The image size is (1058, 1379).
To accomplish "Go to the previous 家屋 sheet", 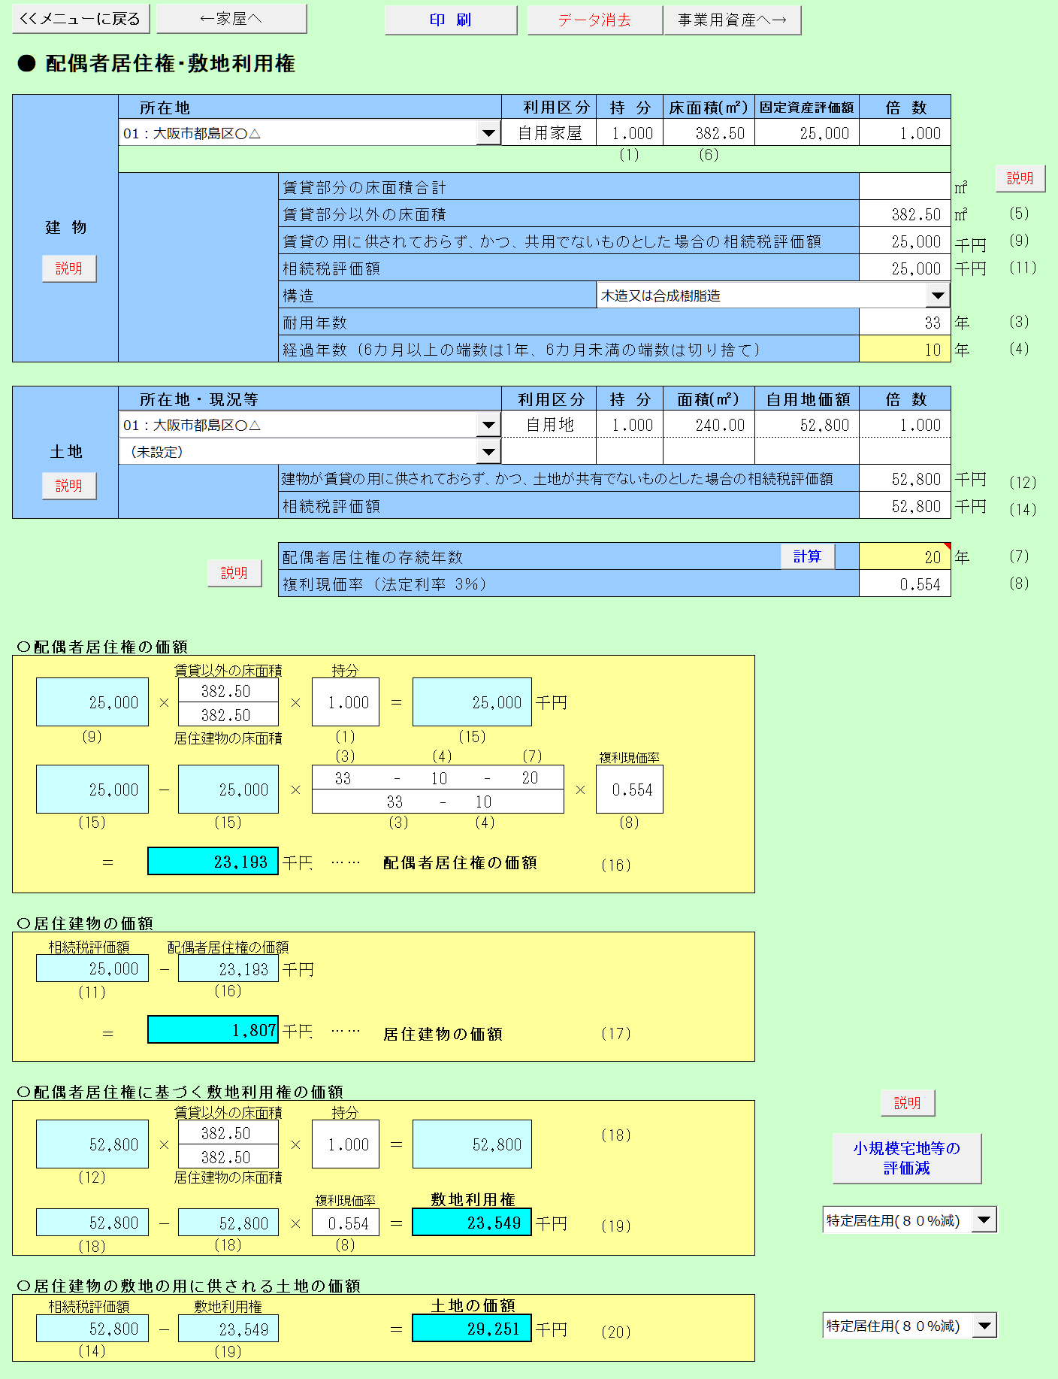I will (x=231, y=19).
